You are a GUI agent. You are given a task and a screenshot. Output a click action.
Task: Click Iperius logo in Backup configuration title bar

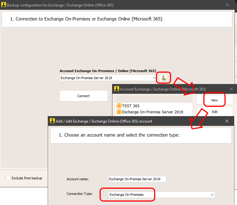tap(4, 5)
